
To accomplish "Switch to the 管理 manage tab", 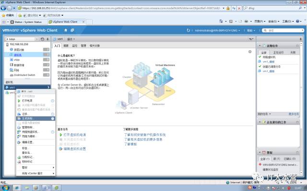I will point(83,46).
